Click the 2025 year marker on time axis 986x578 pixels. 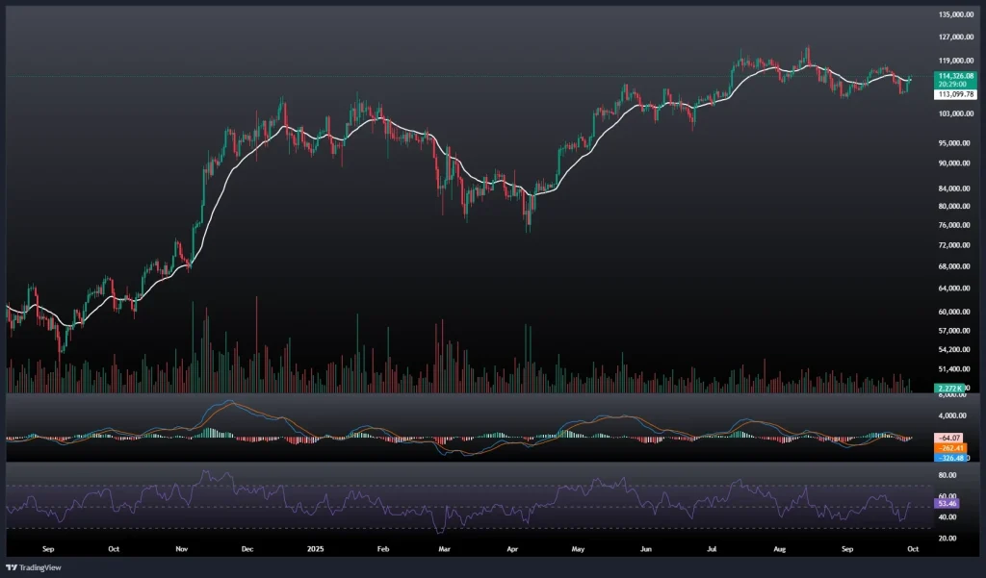pos(313,549)
